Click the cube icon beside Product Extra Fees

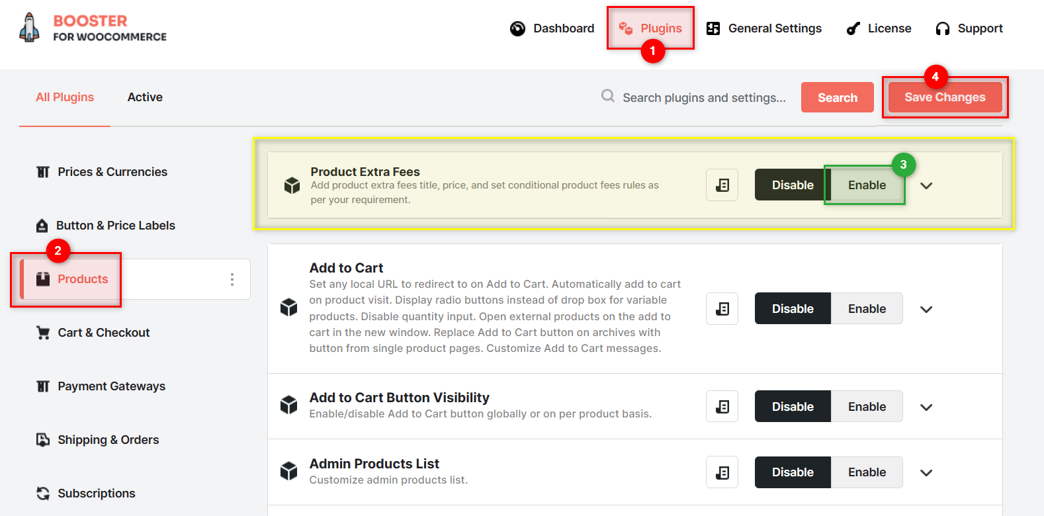pyautogui.click(x=292, y=185)
